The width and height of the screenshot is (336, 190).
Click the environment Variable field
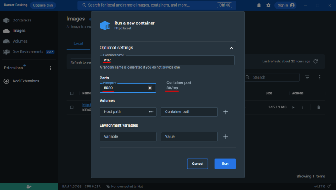(x=128, y=137)
